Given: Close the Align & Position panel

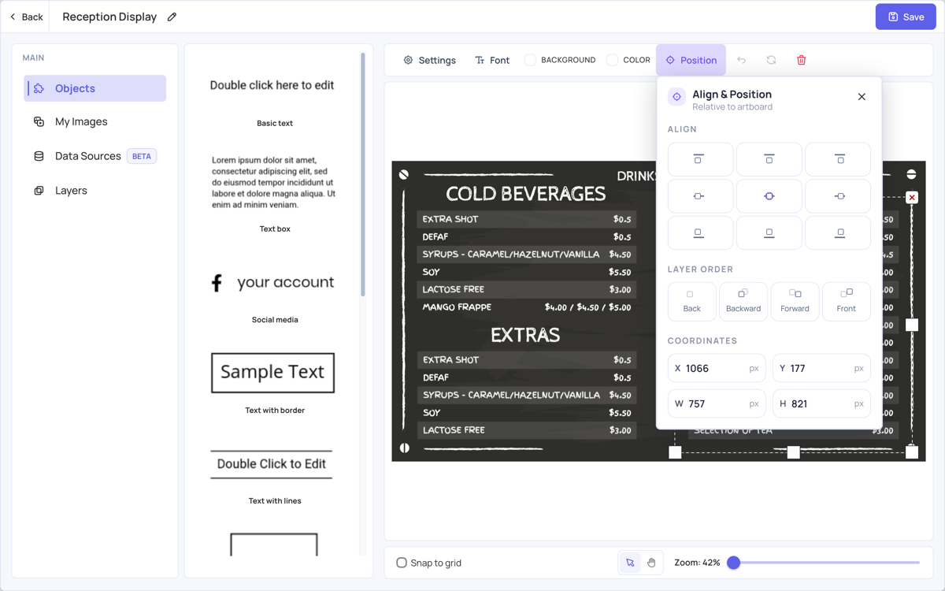Looking at the screenshot, I should pos(862,97).
